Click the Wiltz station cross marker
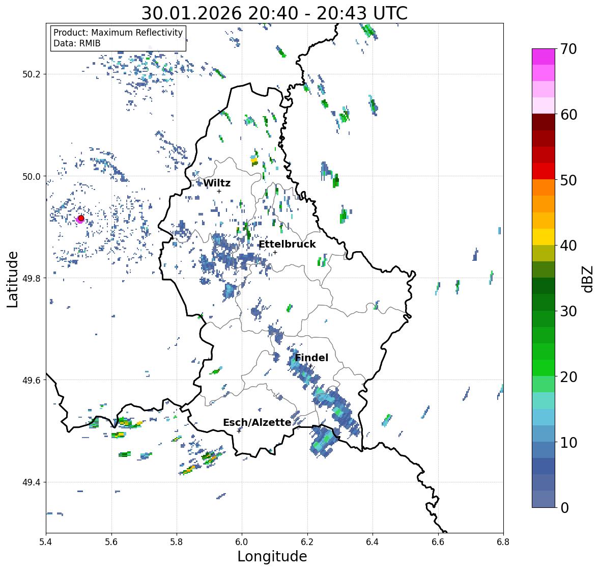The image size is (600, 569). pos(219,191)
